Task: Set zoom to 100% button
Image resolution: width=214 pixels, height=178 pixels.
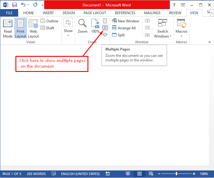Action: pyautogui.click(x=95, y=26)
